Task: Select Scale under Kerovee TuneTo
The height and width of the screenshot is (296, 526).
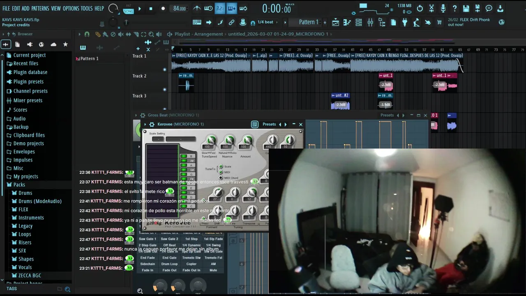Action: point(221,166)
